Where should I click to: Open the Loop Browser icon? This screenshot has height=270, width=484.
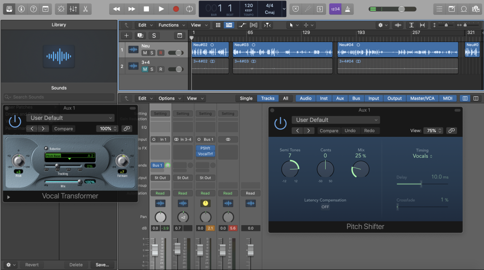pyautogui.click(x=464, y=9)
